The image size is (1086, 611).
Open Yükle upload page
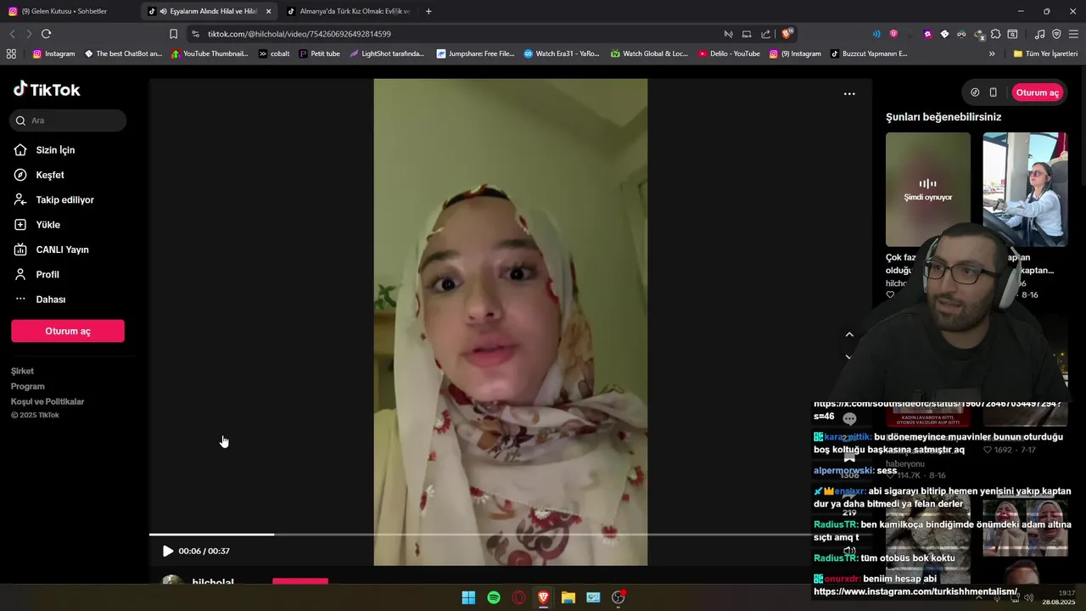48,225
